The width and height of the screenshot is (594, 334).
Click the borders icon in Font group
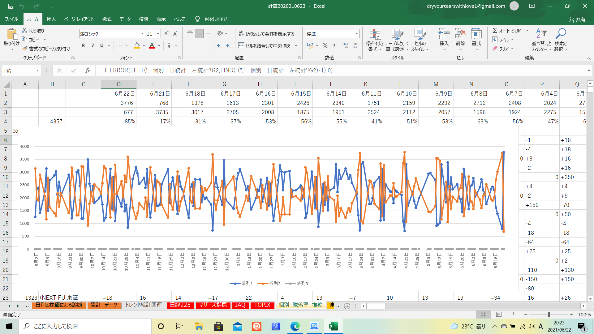click(119, 45)
